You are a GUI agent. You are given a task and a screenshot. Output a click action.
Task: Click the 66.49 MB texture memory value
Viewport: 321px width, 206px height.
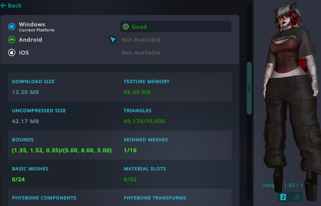tap(137, 92)
